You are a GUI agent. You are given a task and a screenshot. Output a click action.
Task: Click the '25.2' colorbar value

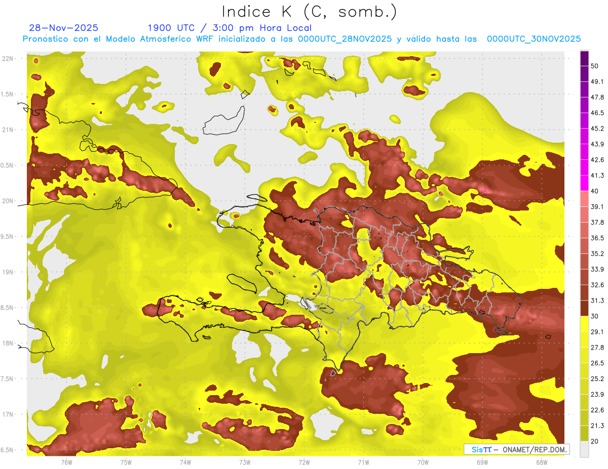coord(597,378)
